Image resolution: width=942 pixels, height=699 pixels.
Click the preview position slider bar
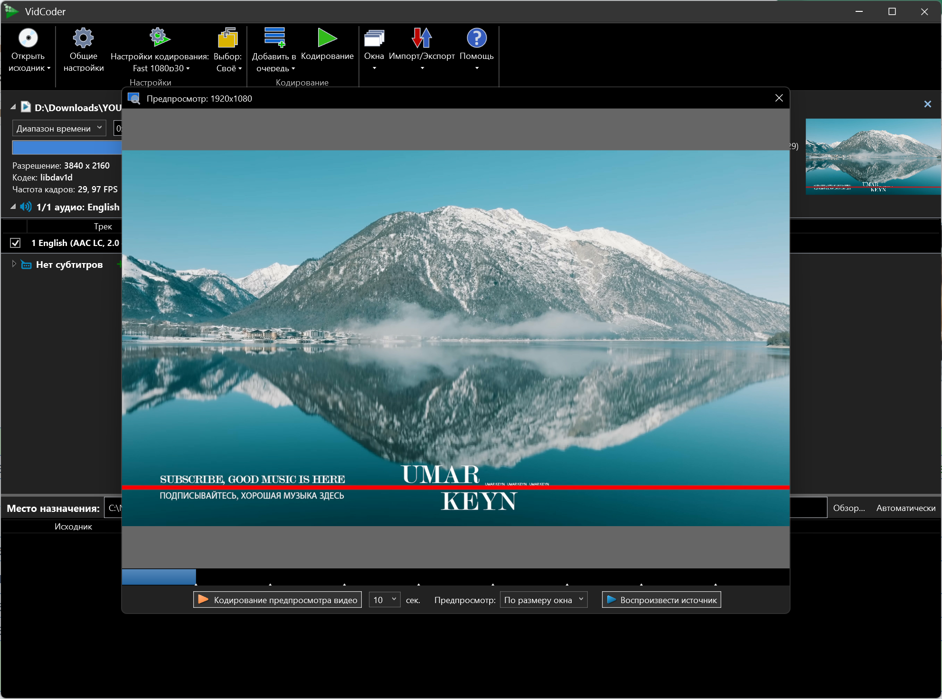pyautogui.click(x=455, y=577)
